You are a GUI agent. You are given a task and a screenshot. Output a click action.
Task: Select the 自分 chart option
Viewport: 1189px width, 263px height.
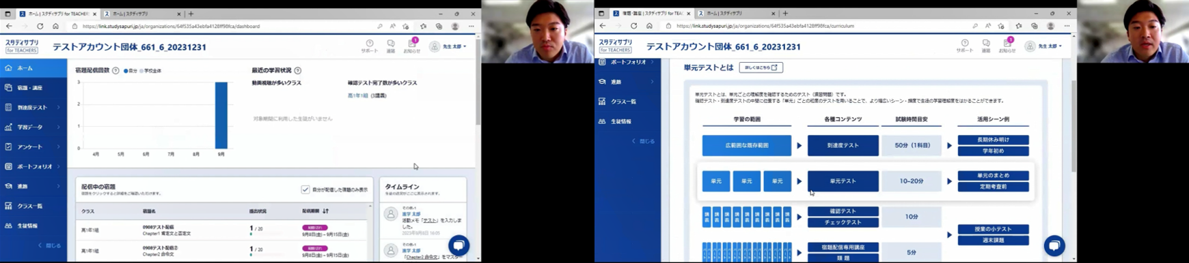[x=131, y=71]
